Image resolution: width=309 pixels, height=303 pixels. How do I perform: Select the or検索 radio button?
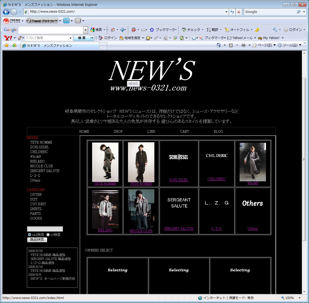click(48, 235)
